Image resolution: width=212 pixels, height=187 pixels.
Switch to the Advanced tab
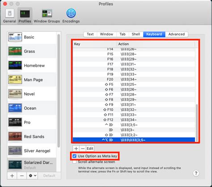point(177,34)
